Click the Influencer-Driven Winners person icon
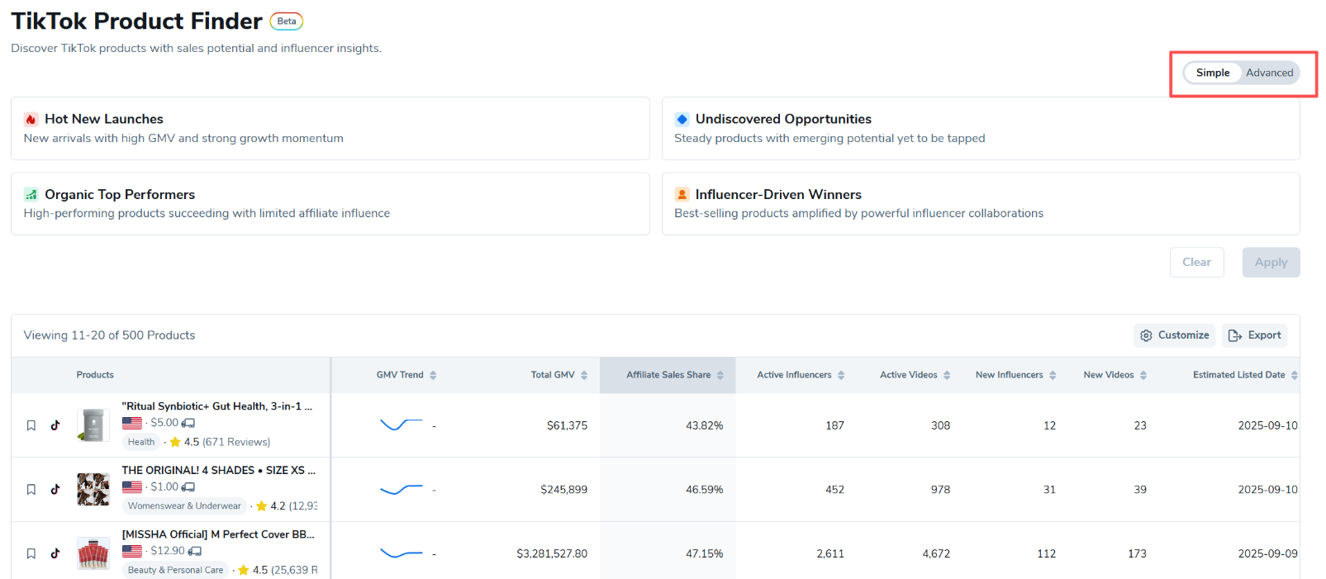 682,194
